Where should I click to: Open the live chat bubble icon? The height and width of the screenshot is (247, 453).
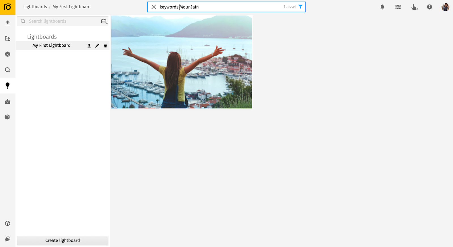click(8, 239)
